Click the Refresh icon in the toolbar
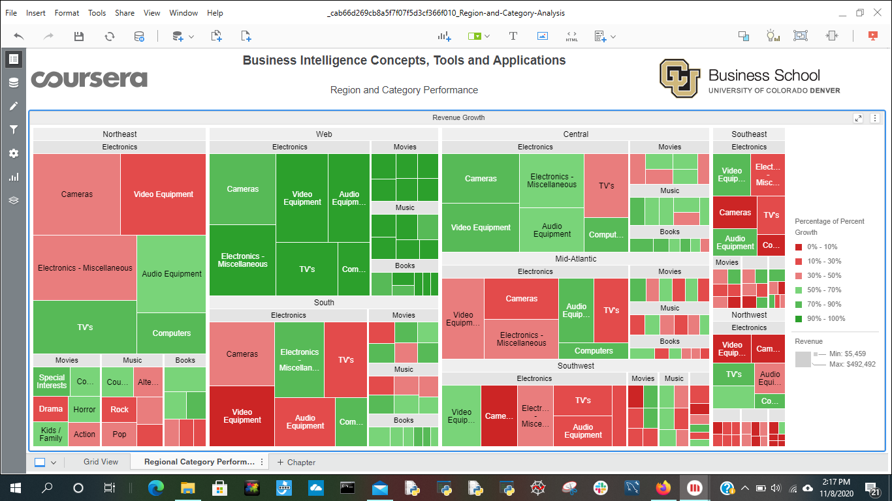The width and height of the screenshot is (892, 501). [110, 37]
